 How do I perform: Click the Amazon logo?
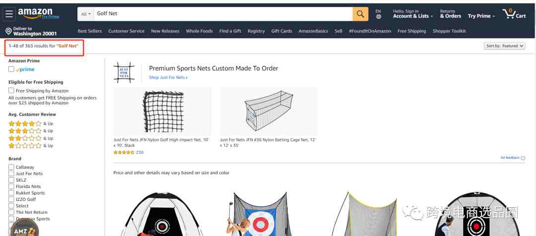38,14
